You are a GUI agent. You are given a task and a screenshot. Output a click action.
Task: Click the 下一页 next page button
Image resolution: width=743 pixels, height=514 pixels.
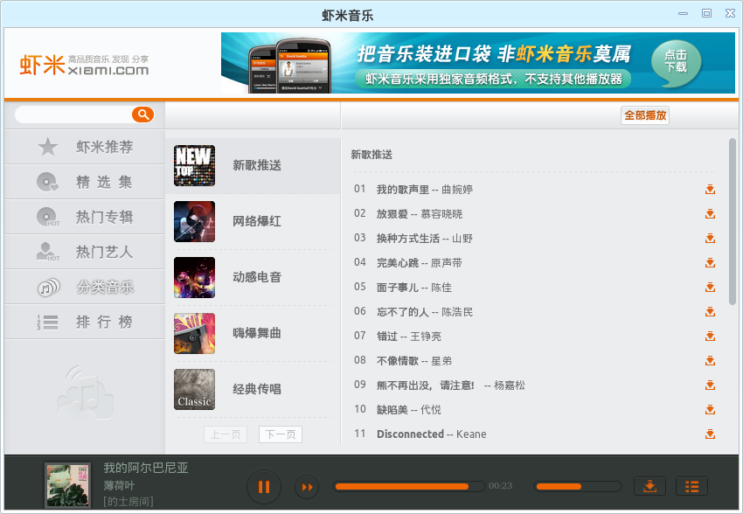coord(281,434)
